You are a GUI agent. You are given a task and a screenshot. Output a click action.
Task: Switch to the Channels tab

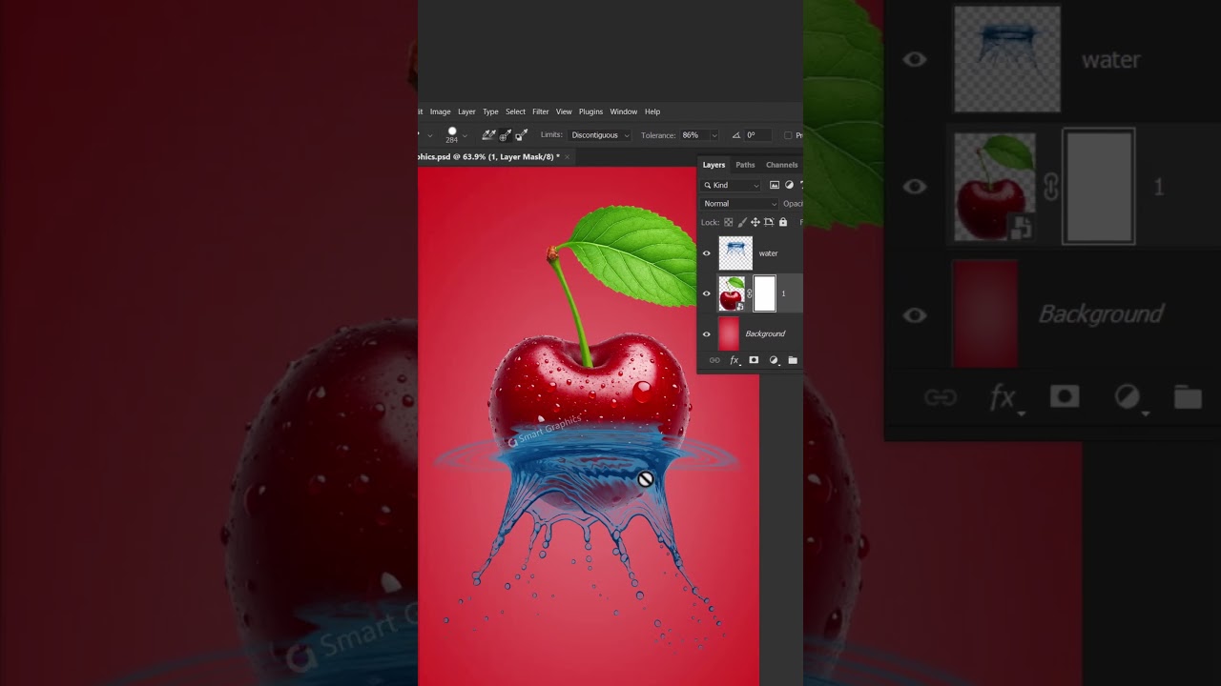click(781, 165)
